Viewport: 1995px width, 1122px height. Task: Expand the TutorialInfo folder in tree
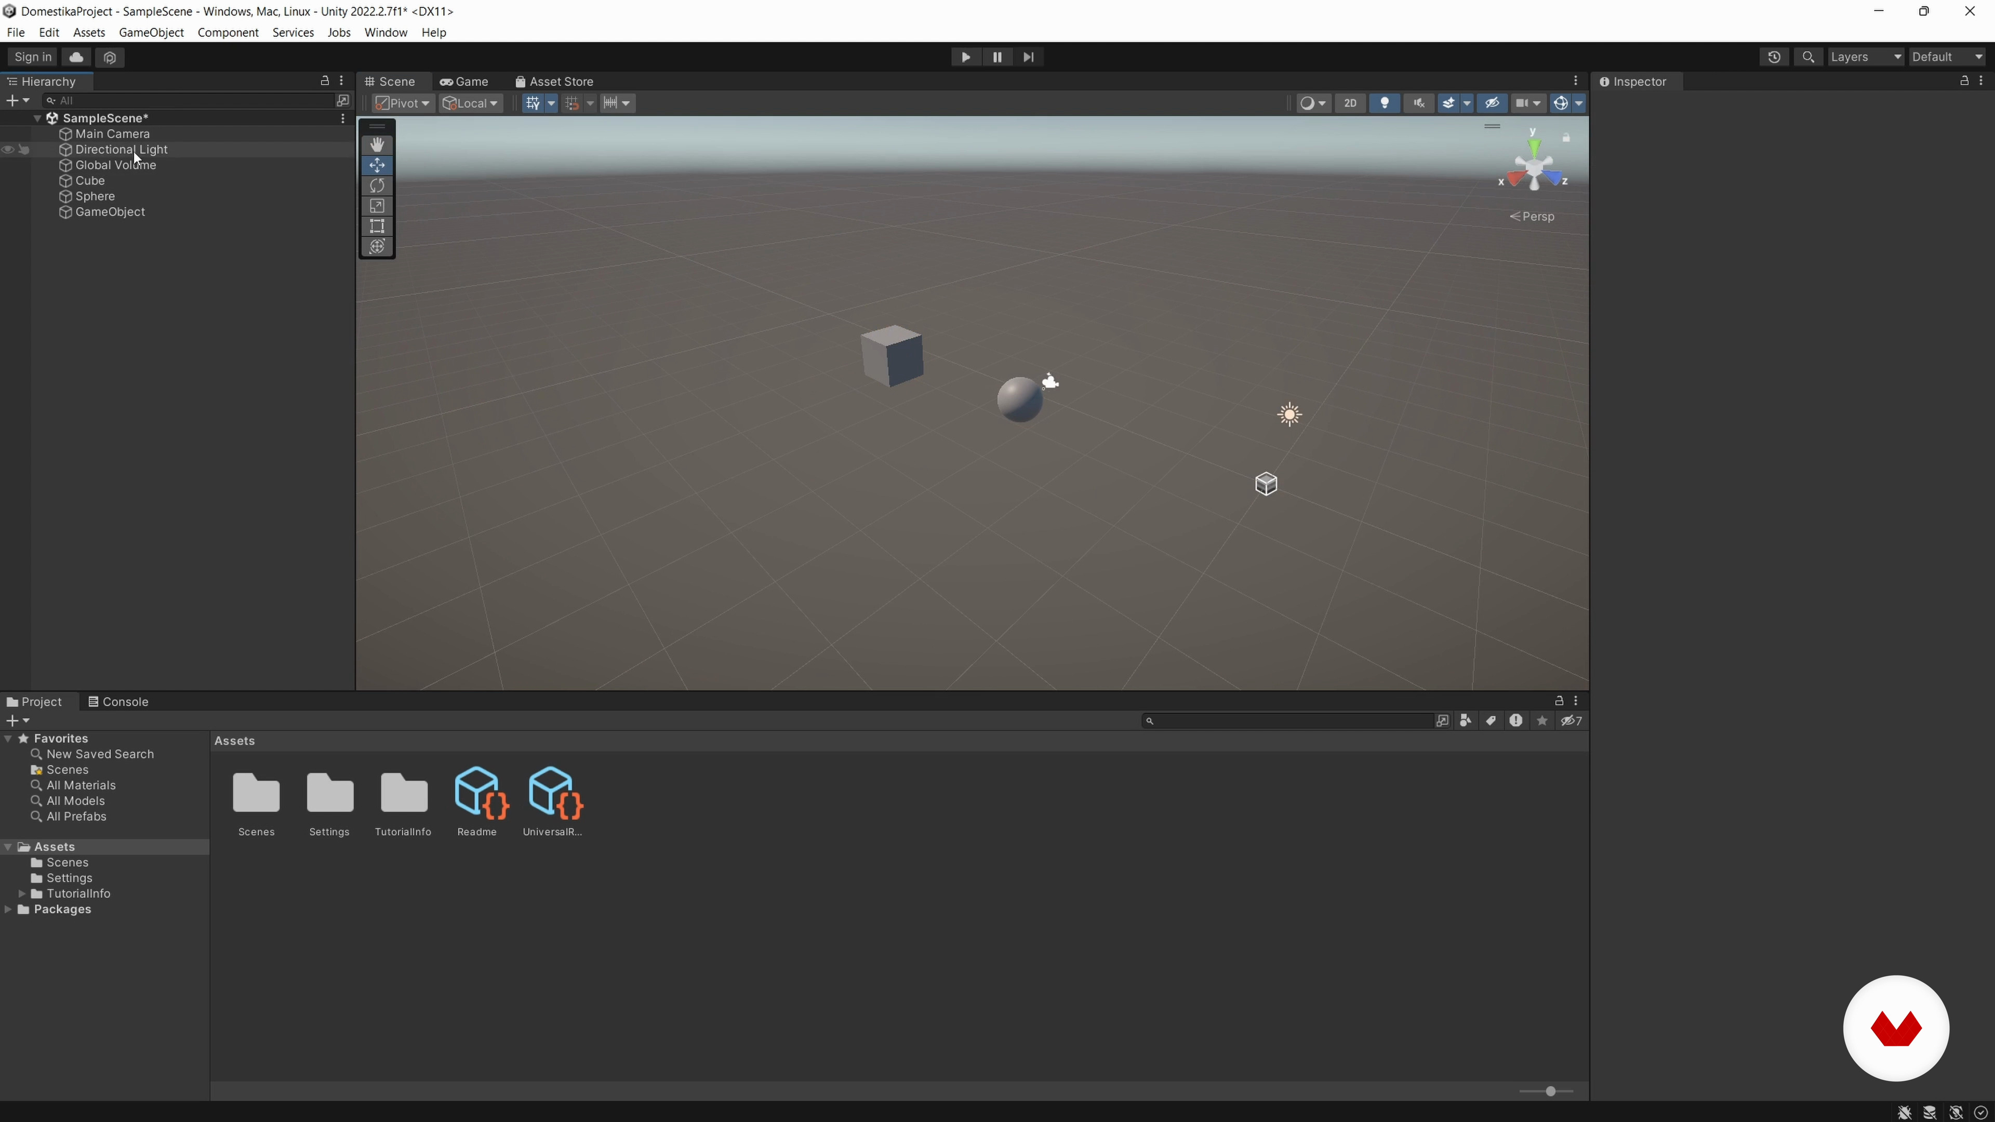click(x=22, y=893)
